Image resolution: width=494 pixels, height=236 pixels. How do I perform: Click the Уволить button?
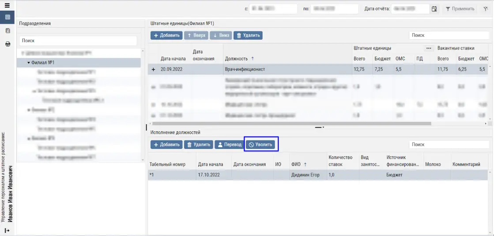pyautogui.click(x=260, y=145)
